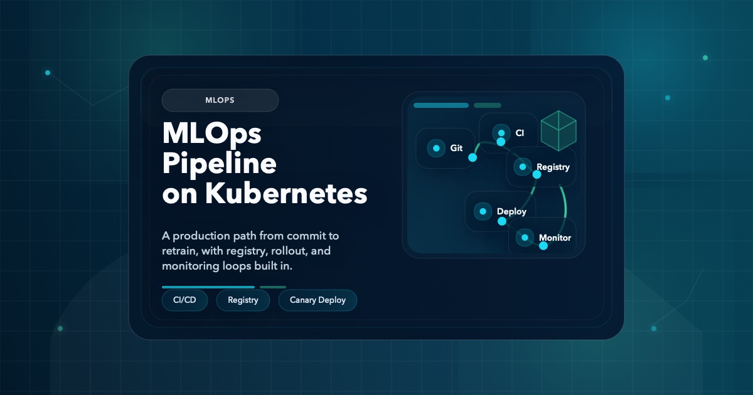Viewport: 753px width, 395px height.
Task: Collapse the Deploy node card
Action: 499,212
